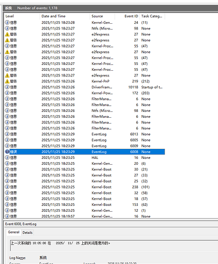
Task: Select the task category cell (57)
Action: [x=145, y=199]
